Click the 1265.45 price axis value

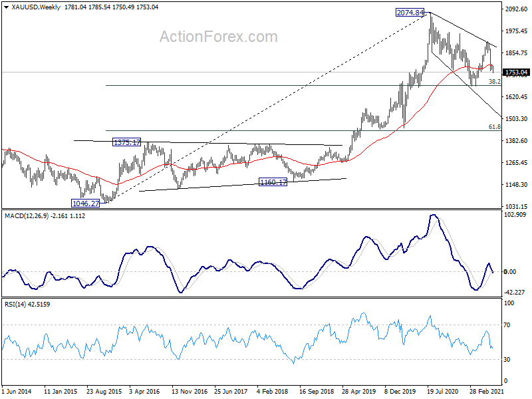(517, 162)
